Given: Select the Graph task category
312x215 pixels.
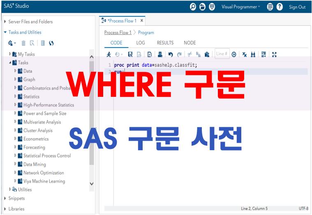Looking at the screenshot, I should 29,80.
